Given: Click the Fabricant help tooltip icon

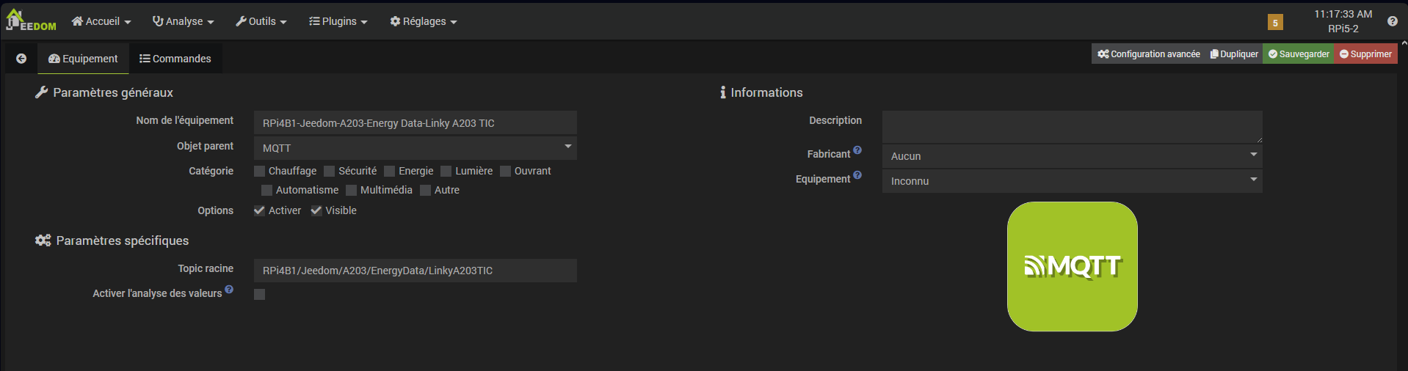Looking at the screenshot, I should pyautogui.click(x=857, y=150).
